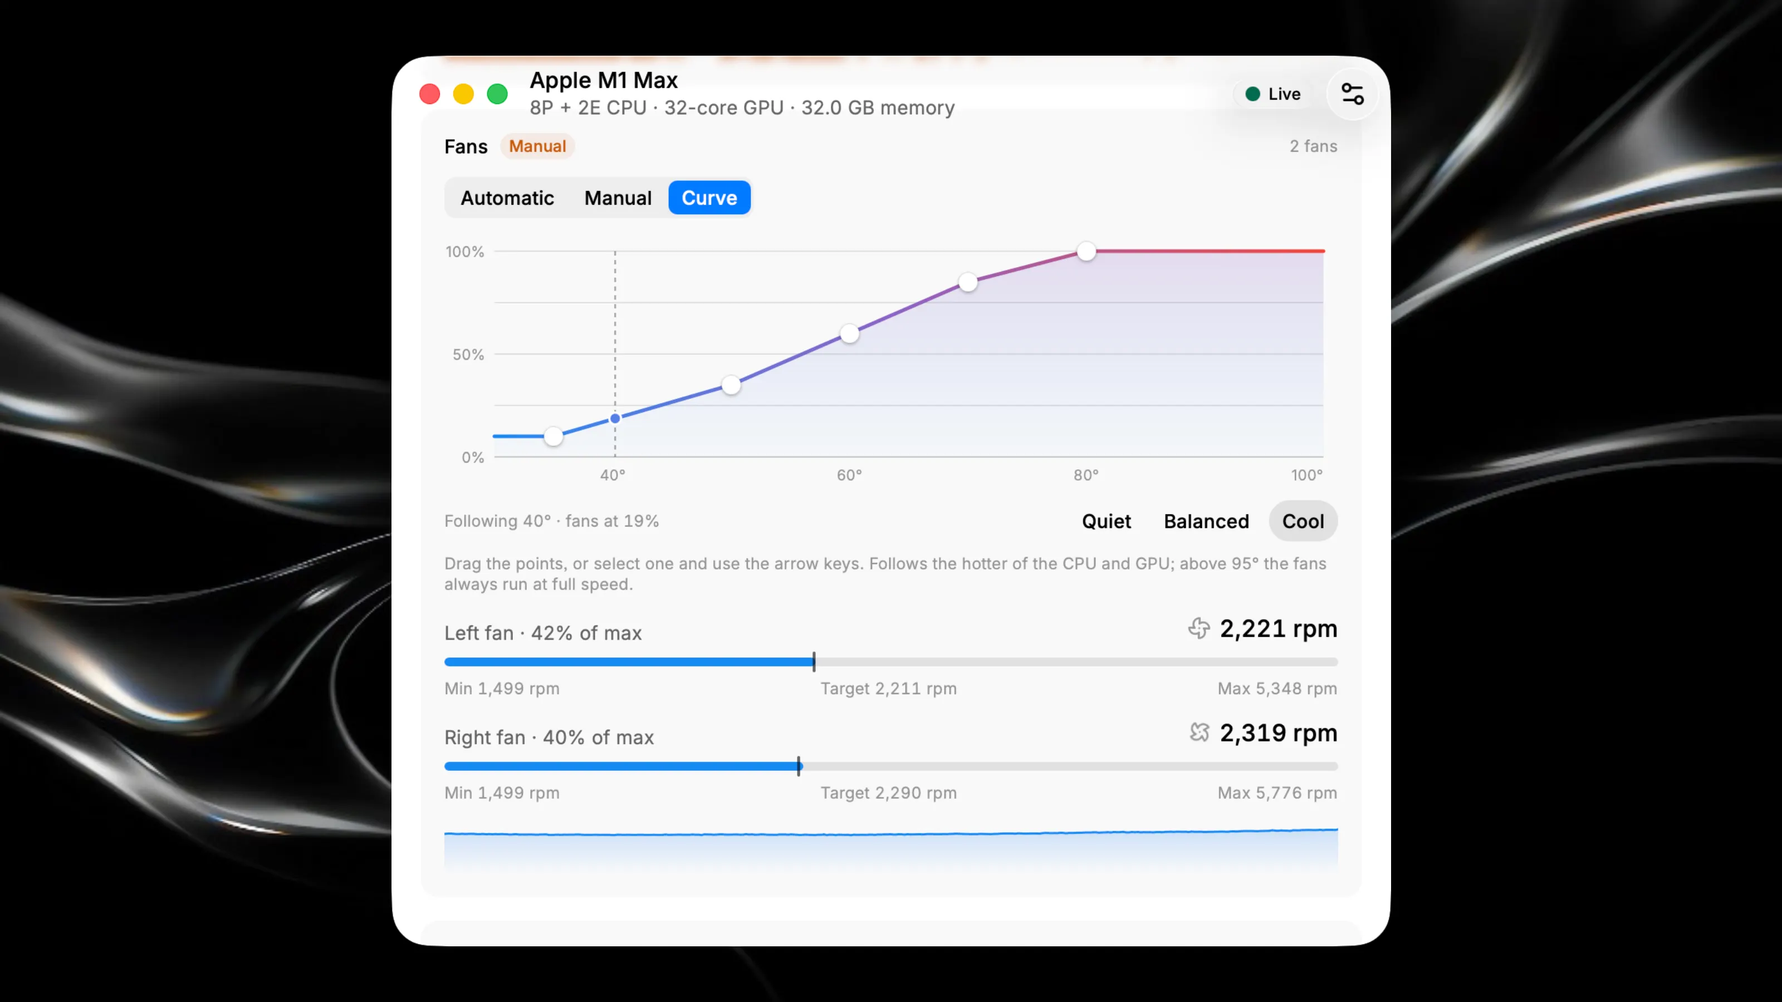Click the blue current-temperature marker at 40°

(x=615, y=419)
